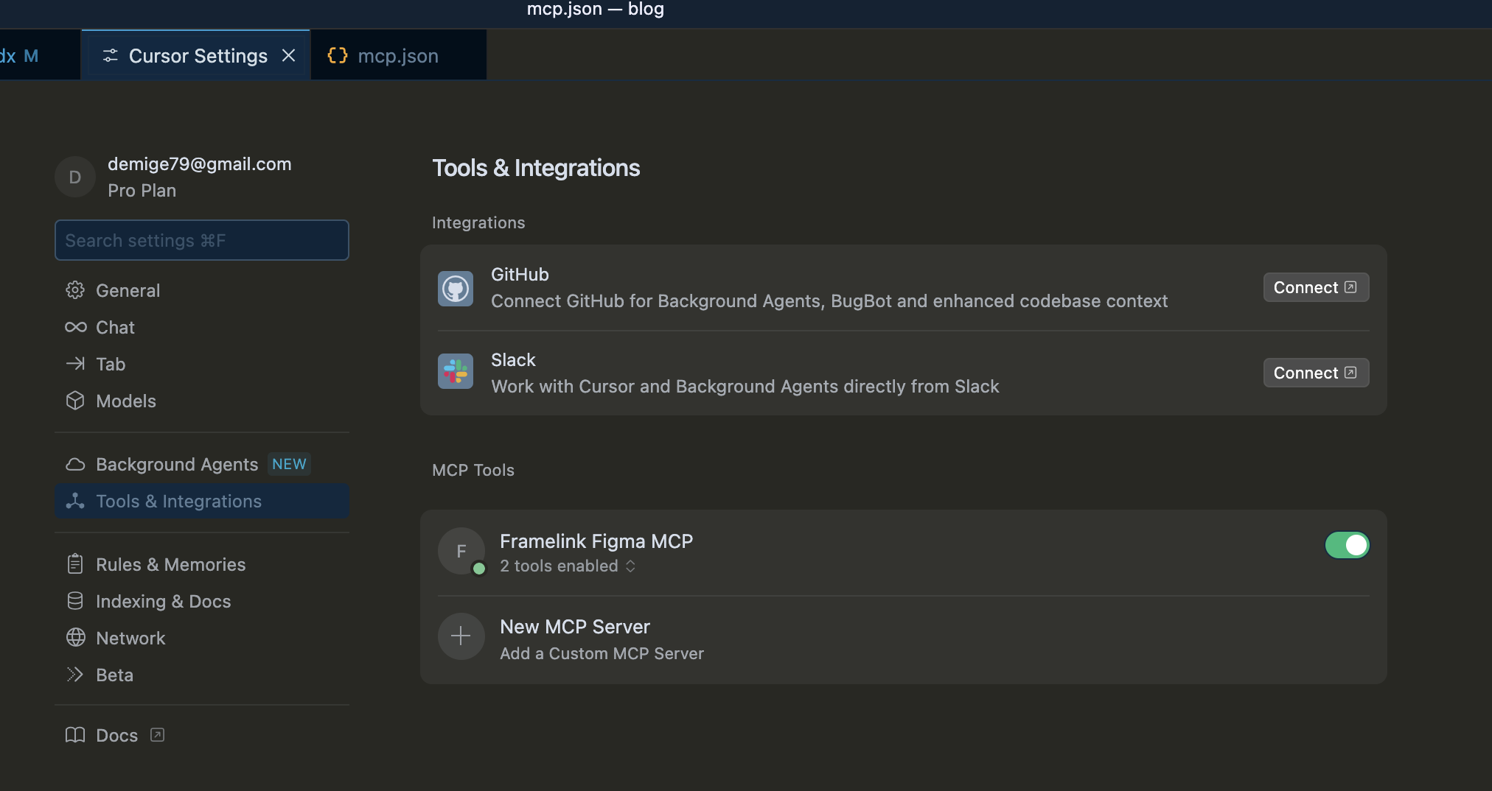The width and height of the screenshot is (1492, 791).
Task: Click the braces icon on mcp.json tab
Action: (338, 55)
